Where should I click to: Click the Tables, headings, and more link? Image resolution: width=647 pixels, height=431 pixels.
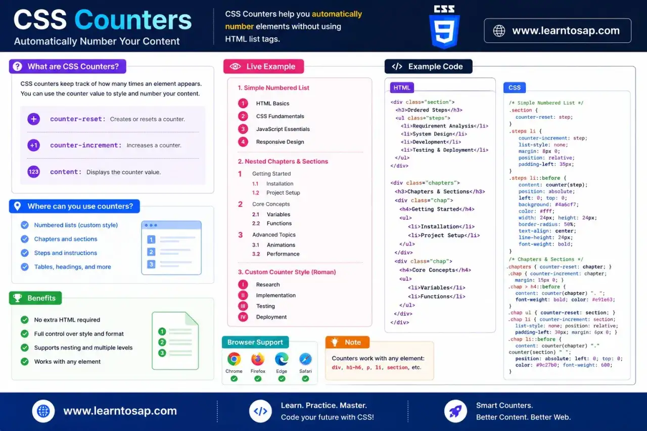coord(72,267)
